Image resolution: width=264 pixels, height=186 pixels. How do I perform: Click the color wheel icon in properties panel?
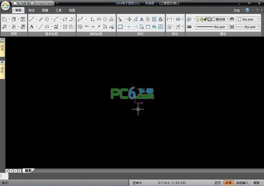tap(232, 19)
